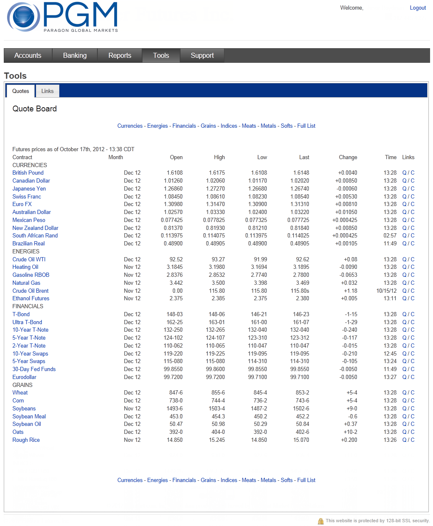
Task: Open the South African Rand contract
Action: pyautogui.click(x=35, y=236)
